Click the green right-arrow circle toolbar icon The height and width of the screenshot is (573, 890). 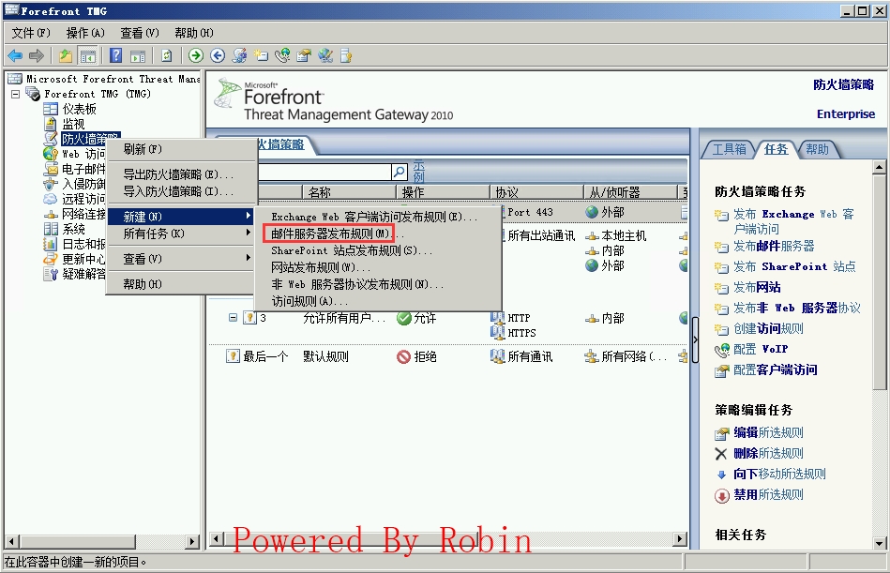pyautogui.click(x=196, y=55)
